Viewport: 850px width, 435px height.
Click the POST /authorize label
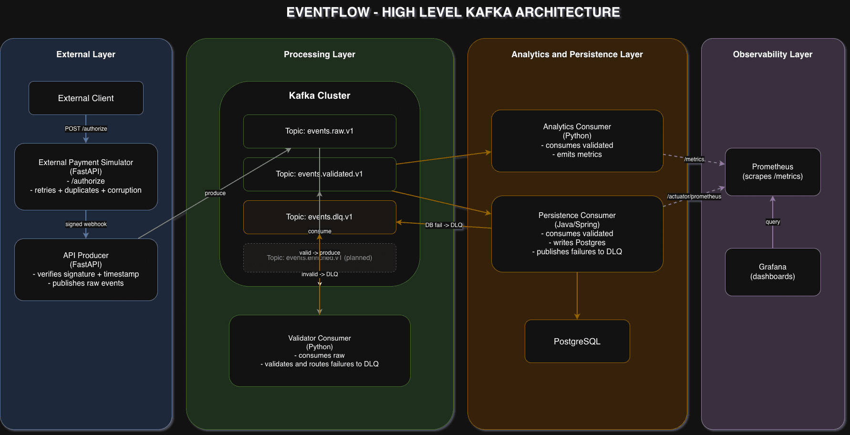86,128
